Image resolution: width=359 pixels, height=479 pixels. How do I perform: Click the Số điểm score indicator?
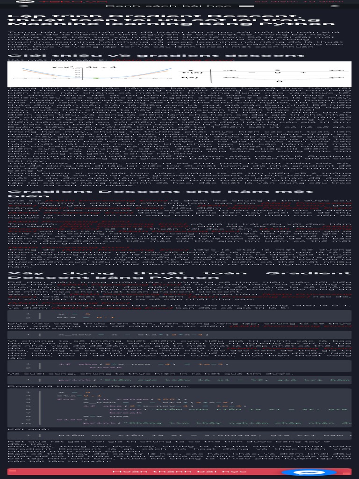(x=299, y=1)
